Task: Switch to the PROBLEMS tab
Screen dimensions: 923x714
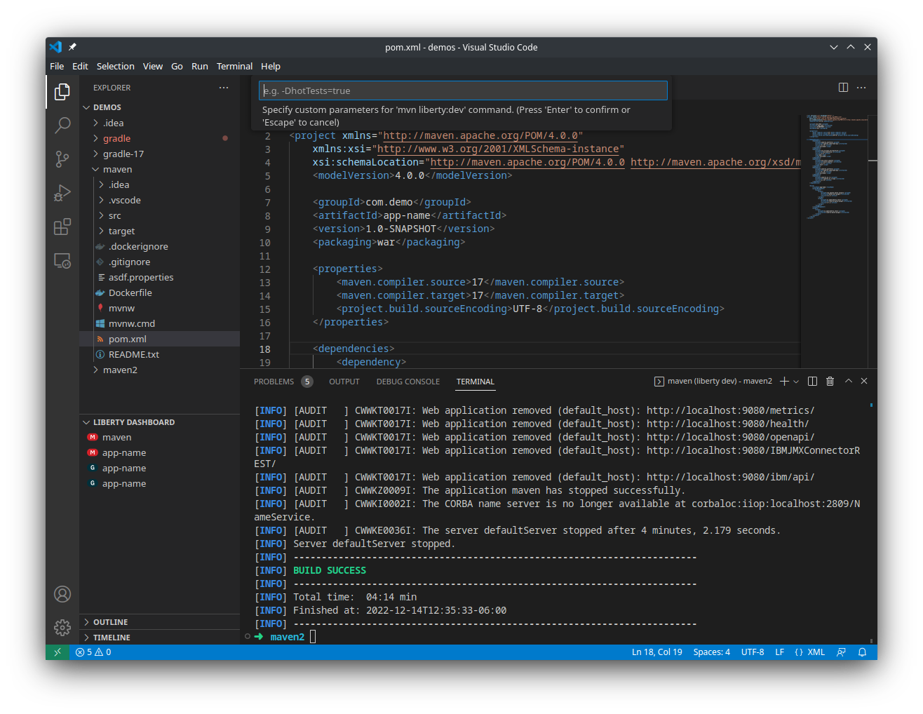Action: pyautogui.click(x=283, y=382)
